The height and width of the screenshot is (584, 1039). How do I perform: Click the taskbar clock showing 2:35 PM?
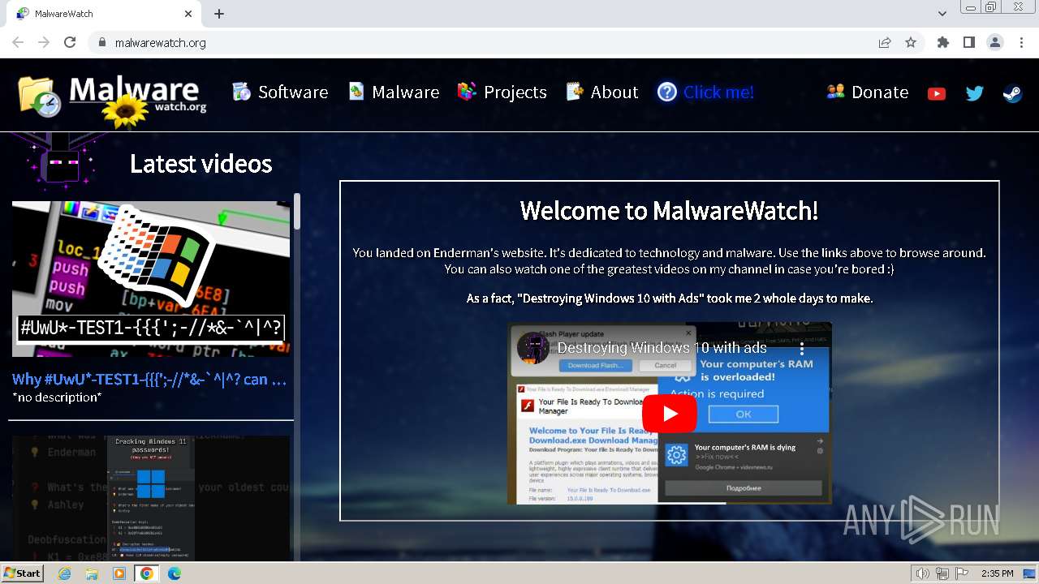pyautogui.click(x=997, y=573)
